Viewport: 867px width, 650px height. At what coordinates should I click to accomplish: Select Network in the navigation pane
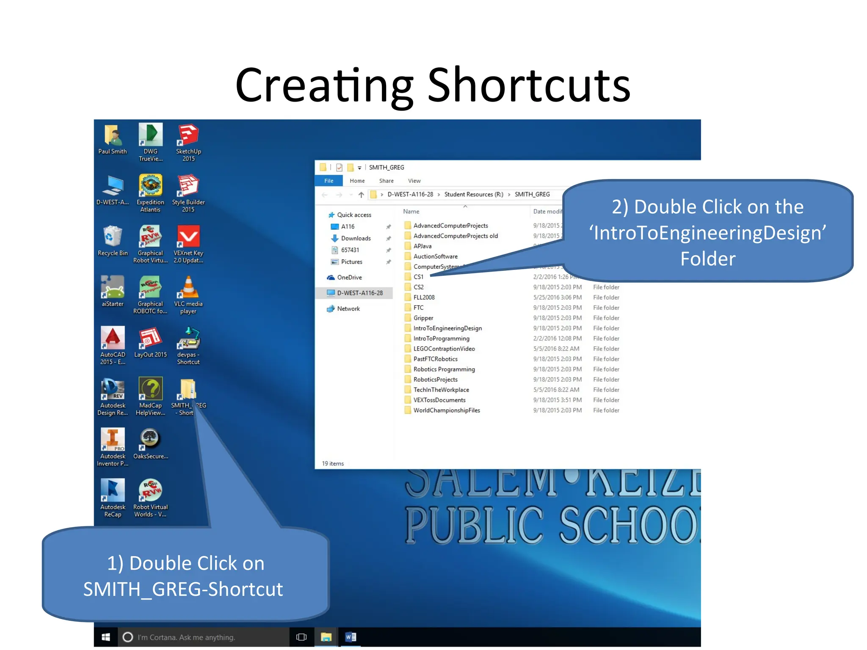coord(343,309)
